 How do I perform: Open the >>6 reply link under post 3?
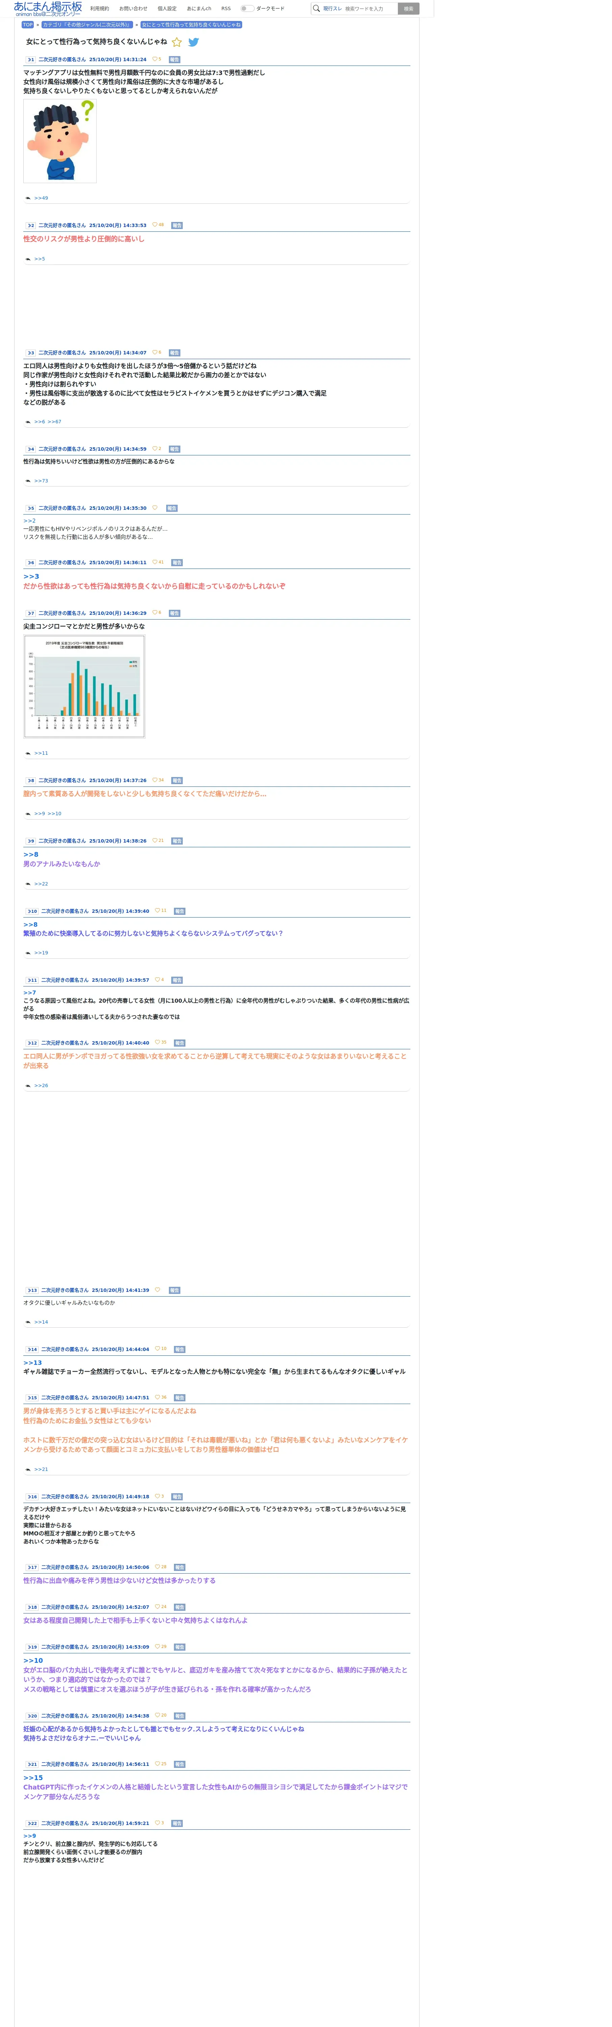[x=39, y=422]
